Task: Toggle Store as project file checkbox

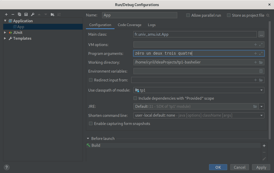Action: [229, 15]
